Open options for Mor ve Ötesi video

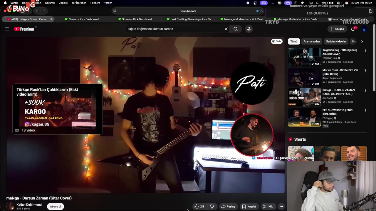(x=365, y=71)
